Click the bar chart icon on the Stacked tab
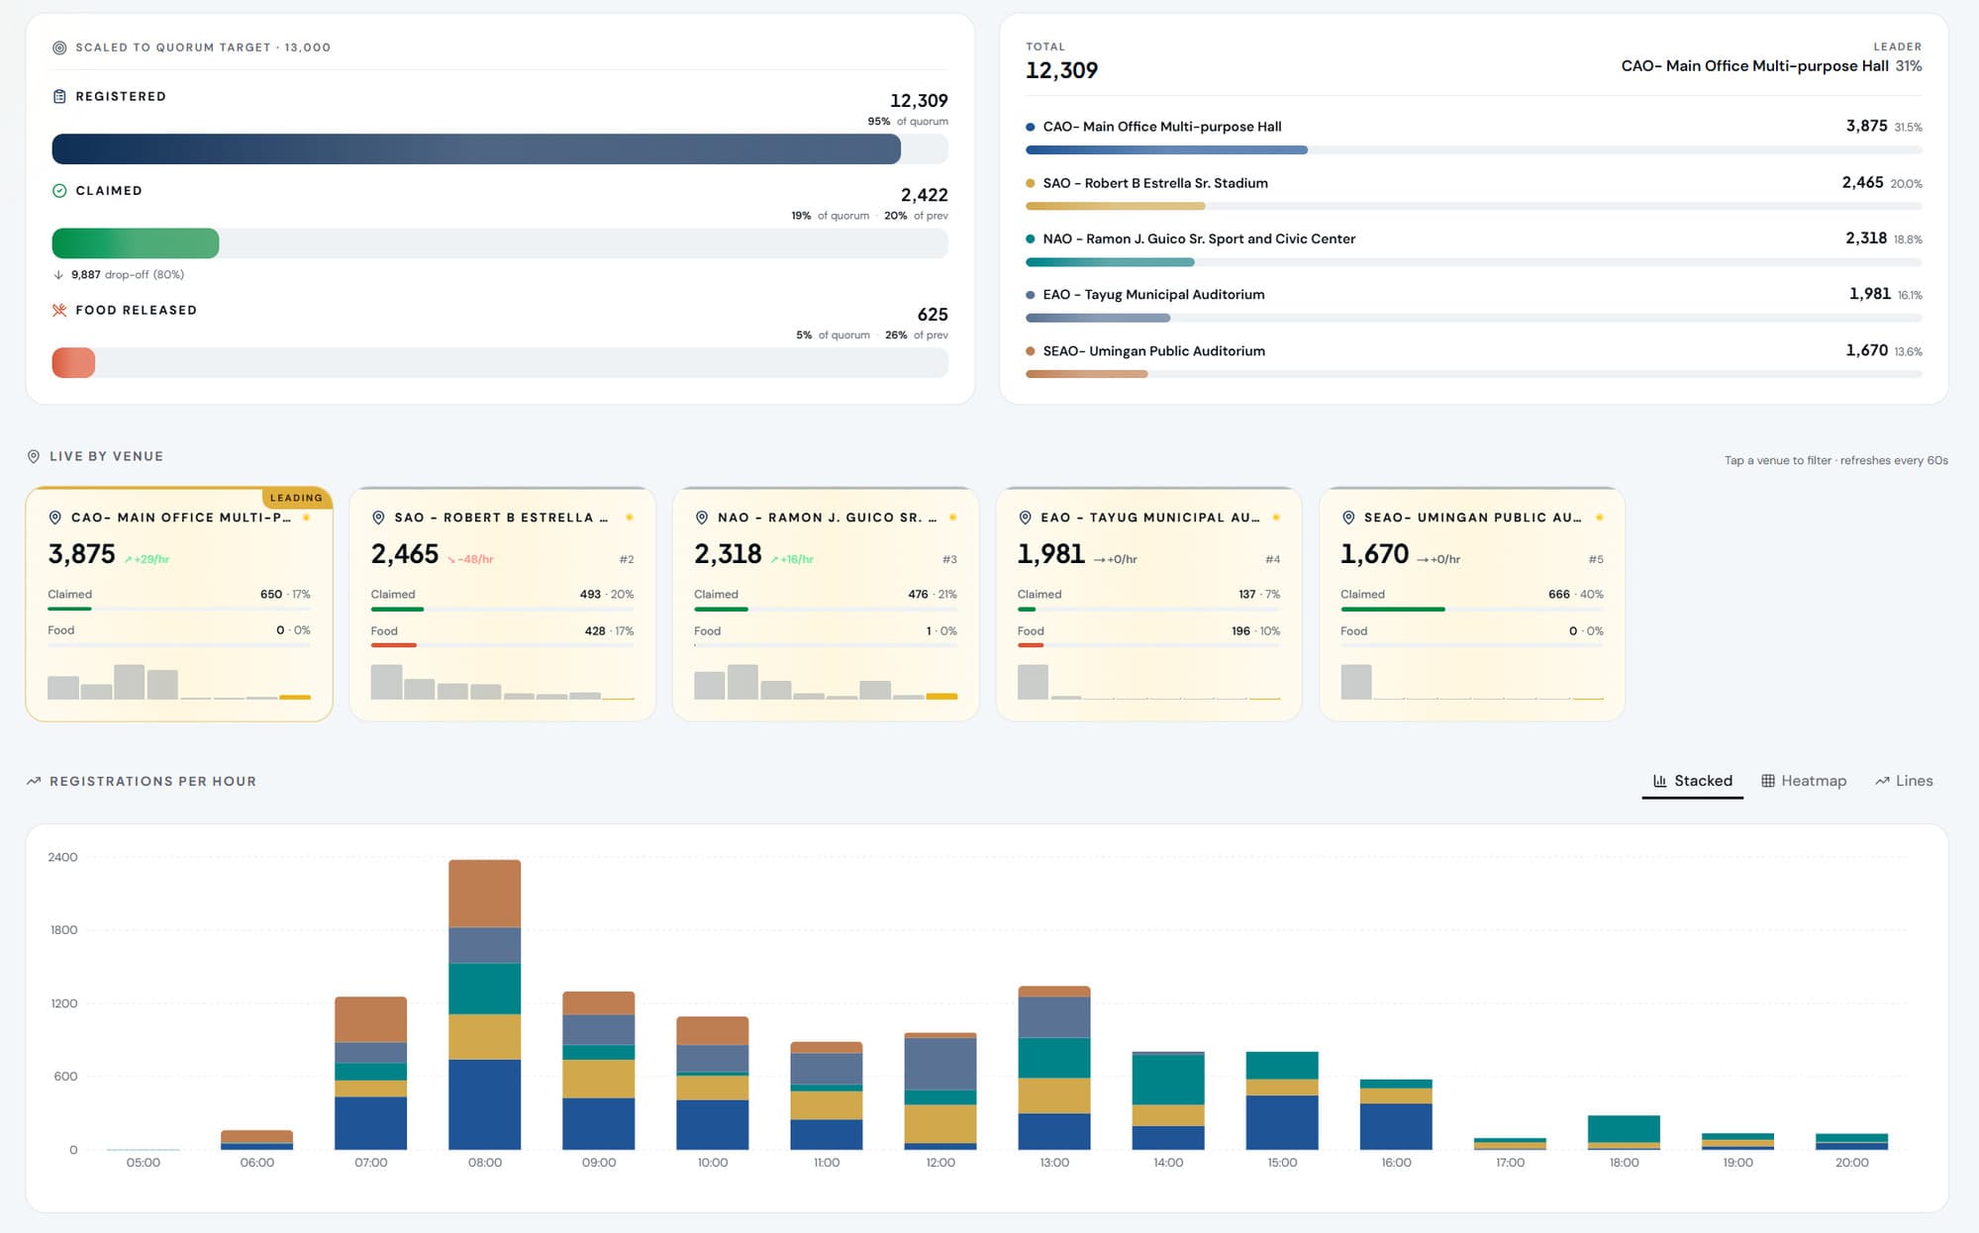Screen dimensions: 1979x1233 tap(1660, 781)
